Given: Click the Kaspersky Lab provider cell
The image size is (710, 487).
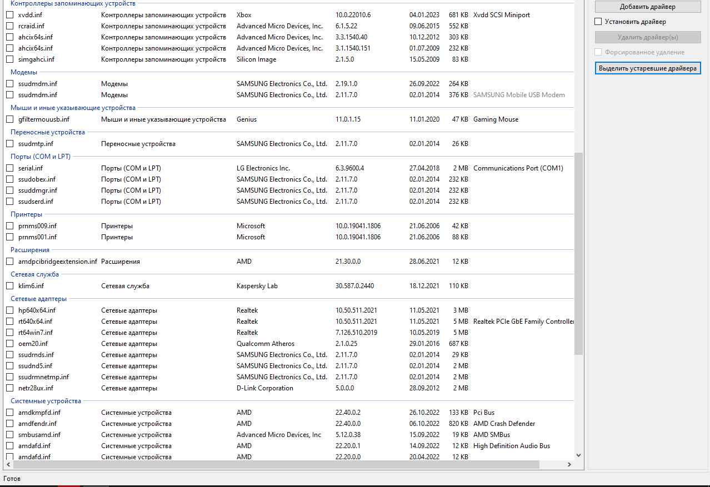Looking at the screenshot, I should [257, 286].
